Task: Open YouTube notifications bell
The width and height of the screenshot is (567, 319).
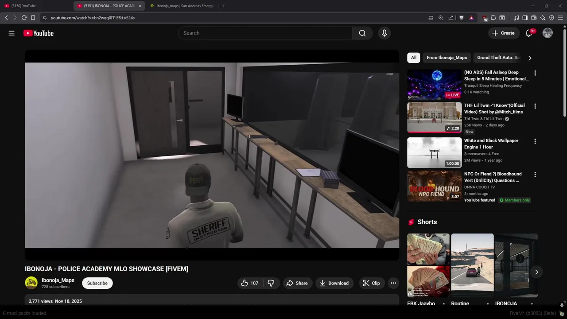Action: click(528, 33)
